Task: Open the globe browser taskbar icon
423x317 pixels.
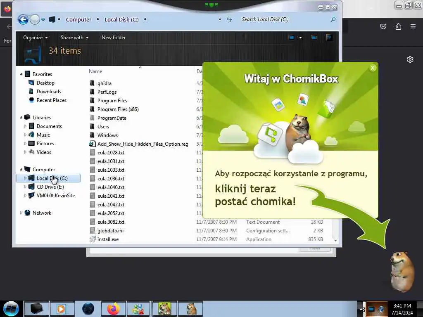Action: pos(88,309)
